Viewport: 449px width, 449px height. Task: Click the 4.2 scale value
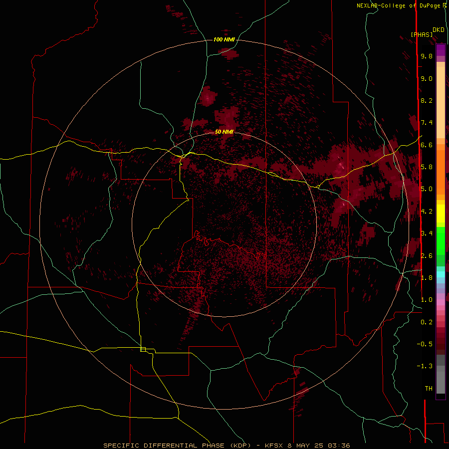(x=427, y=212)
